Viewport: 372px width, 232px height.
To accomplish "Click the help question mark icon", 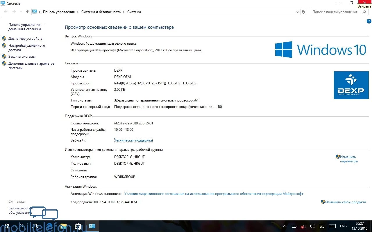I will [x=369, y=21].
